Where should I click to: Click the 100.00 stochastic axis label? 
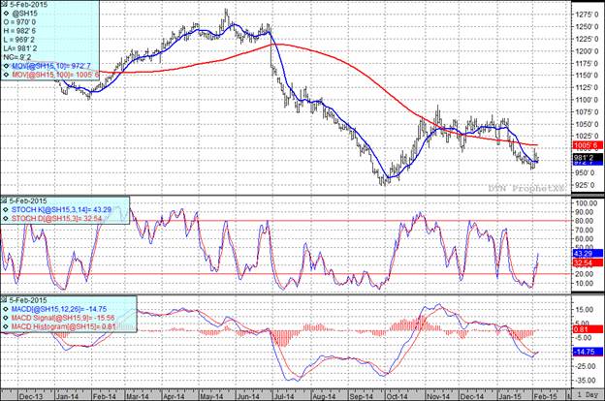tap(586, 203)
